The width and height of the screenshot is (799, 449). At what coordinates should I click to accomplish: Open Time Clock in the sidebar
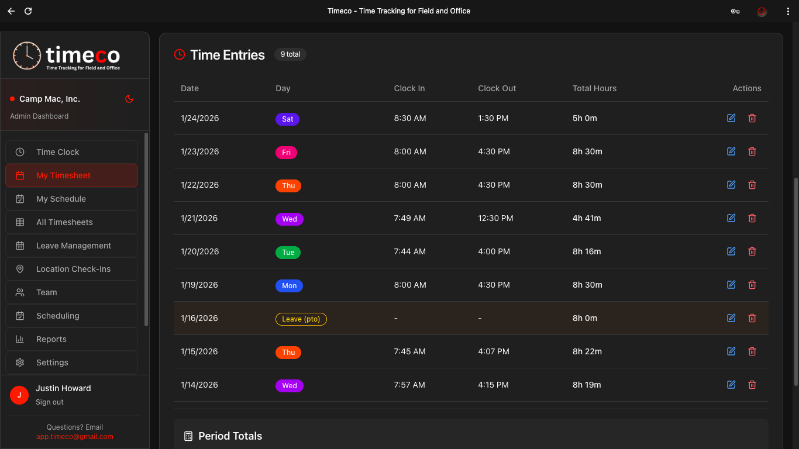(x=71, y=152)
